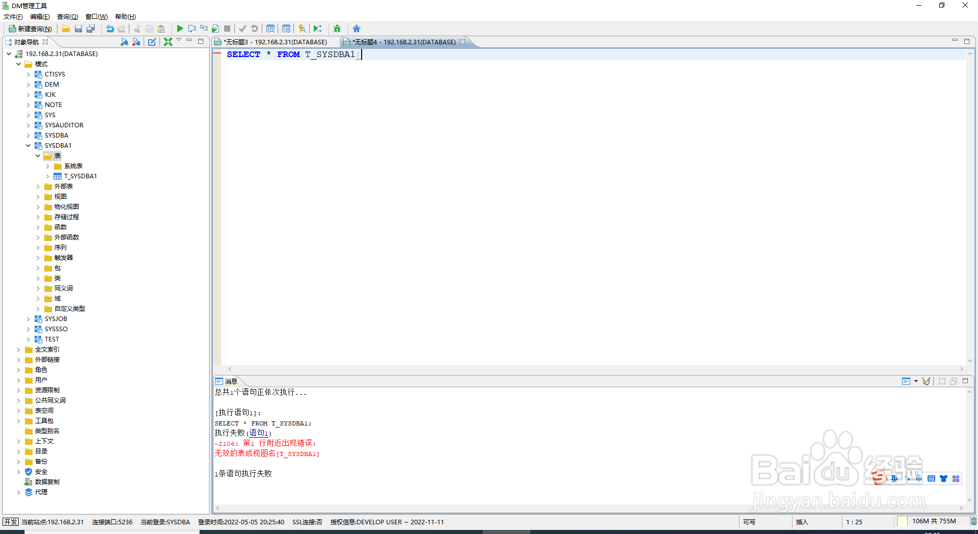Toggle Sogou IME 英 language mode
The height and width of the screenshot is (534, 978).
[x=894, y=478]
